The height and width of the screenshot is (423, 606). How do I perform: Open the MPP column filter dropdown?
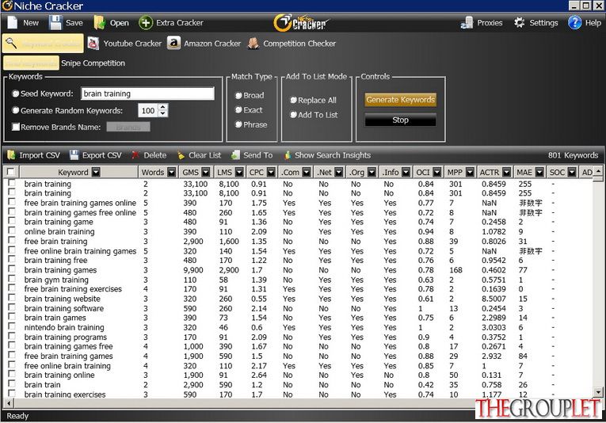470,173
